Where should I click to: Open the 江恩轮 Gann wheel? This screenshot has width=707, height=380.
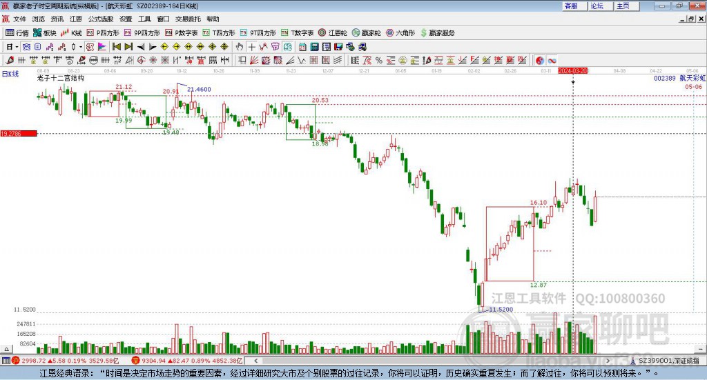pyautogui.click(x=333, y=33)
